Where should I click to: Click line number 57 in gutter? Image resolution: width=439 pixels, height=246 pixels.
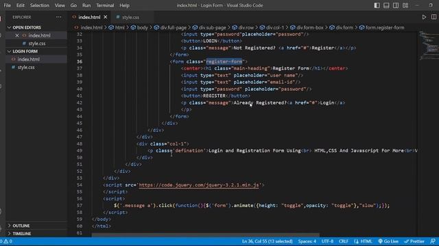(x=80, y=205)
